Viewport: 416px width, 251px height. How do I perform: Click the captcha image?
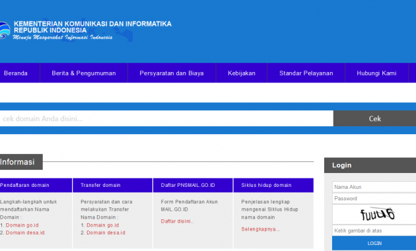377,214
